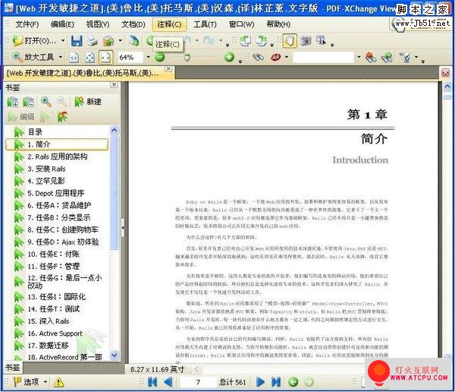This screenshot has height=392, width=455.
Task: Click the first bookmark panel toolbar icon
Action: tap(12, 102)
